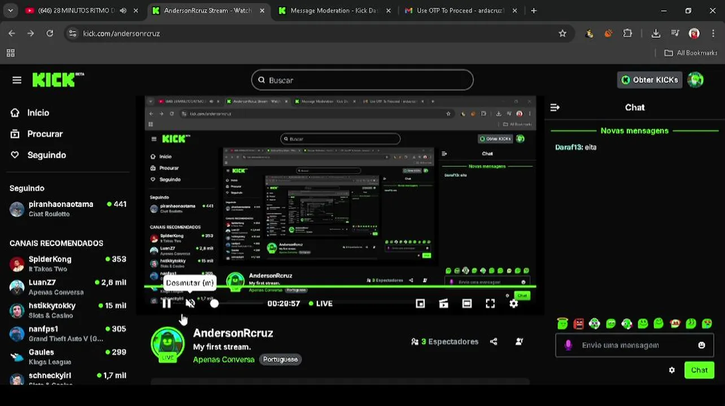The height and width of the screenshot is (406, 725).
Task: Go to Início in the sidebar
Action: (x=30, y=113)
